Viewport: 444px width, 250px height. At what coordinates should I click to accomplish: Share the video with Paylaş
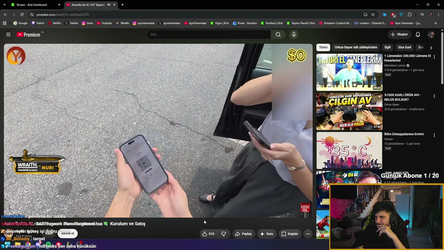pyautogui.click(x=243, y=234)
